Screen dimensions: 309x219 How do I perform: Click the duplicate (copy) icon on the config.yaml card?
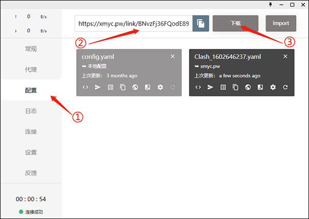pyautogui.click(x=123, y=87)
